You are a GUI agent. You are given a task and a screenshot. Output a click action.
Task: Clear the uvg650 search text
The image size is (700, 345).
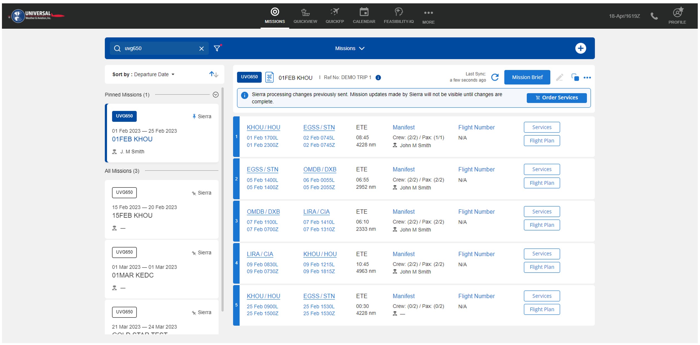point(201,49)
